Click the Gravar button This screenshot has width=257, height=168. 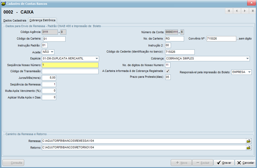click(x=224, y=163)
